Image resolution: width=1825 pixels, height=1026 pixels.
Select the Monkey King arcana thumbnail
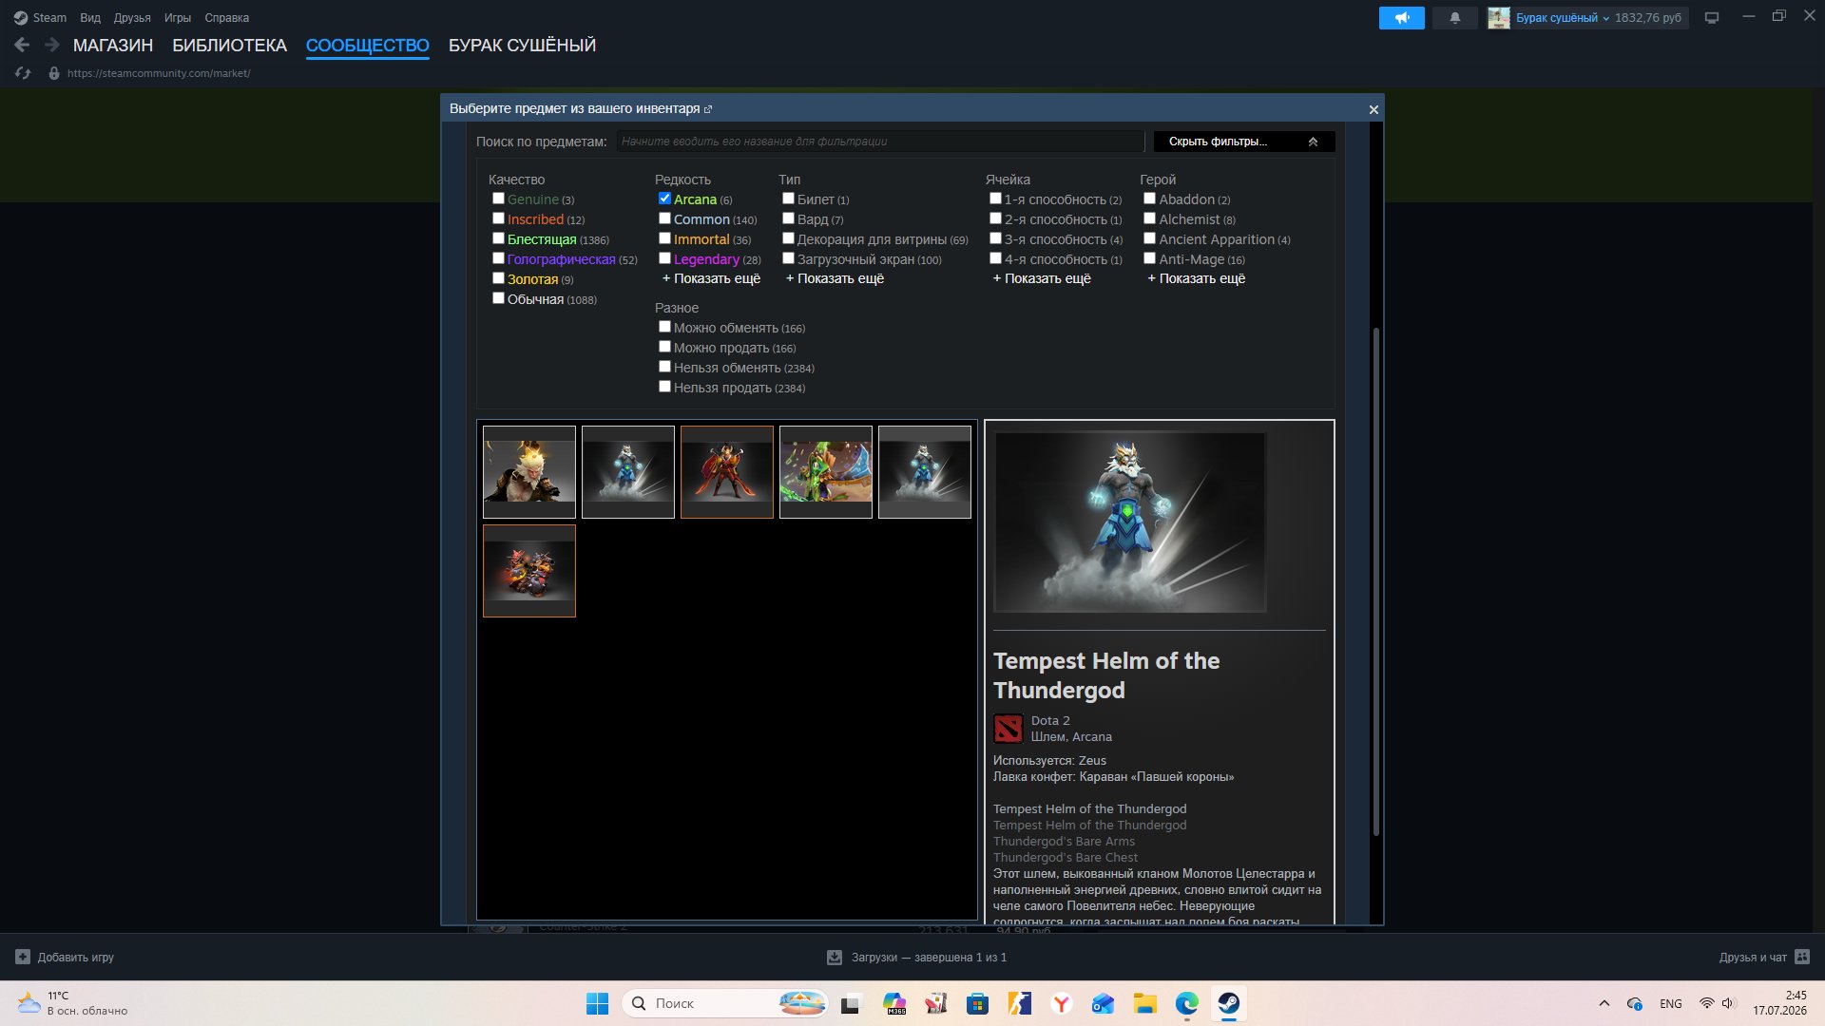click(529, 472)
